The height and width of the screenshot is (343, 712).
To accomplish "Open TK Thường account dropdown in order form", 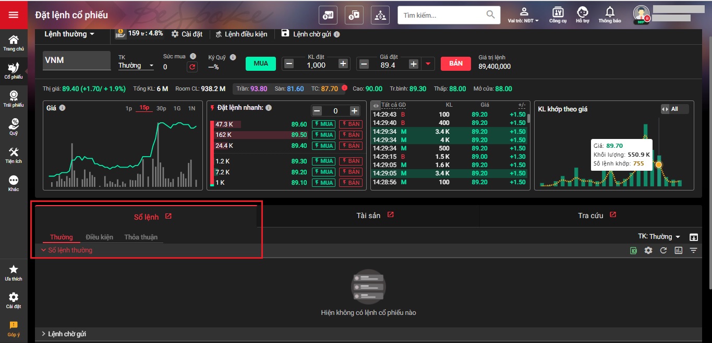I will (x=136, y=66).
